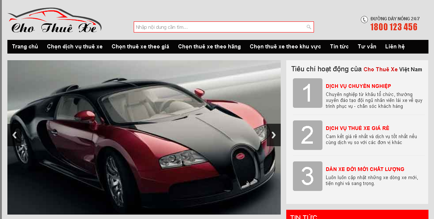Viewport: 434px width, 219px height.
Task: Click the magnifying glass search icon
Action: 309,27
